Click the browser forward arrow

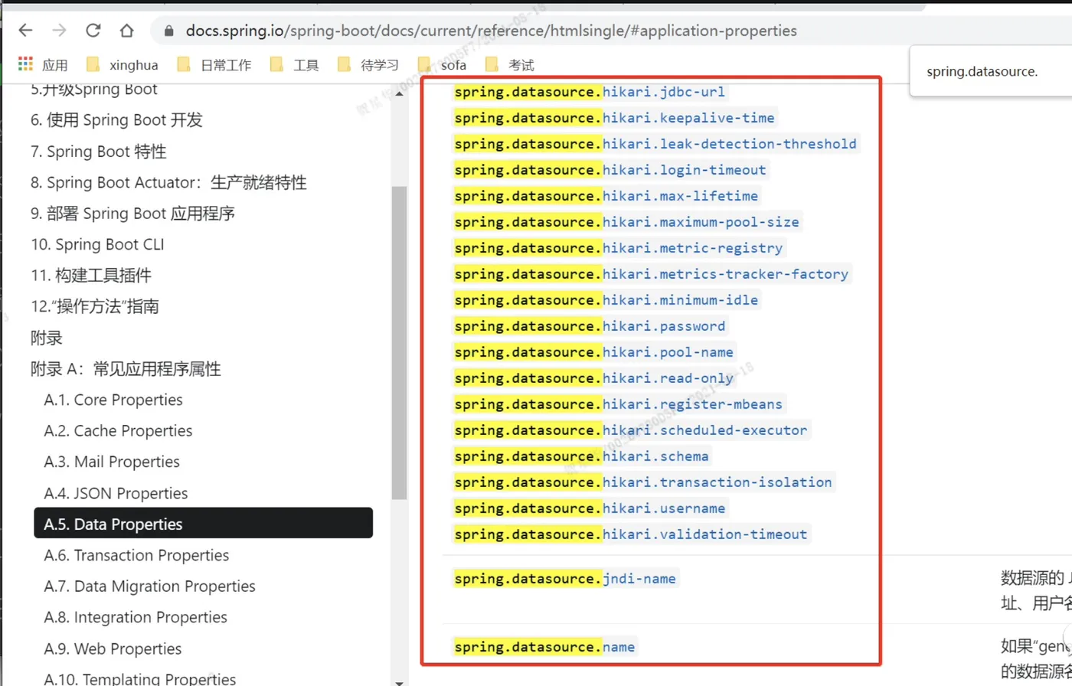tap(59, 31)
